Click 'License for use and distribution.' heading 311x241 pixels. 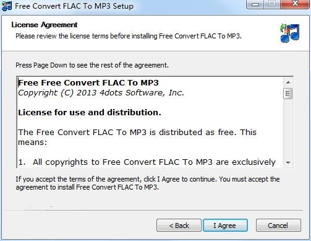pos(90,113)
